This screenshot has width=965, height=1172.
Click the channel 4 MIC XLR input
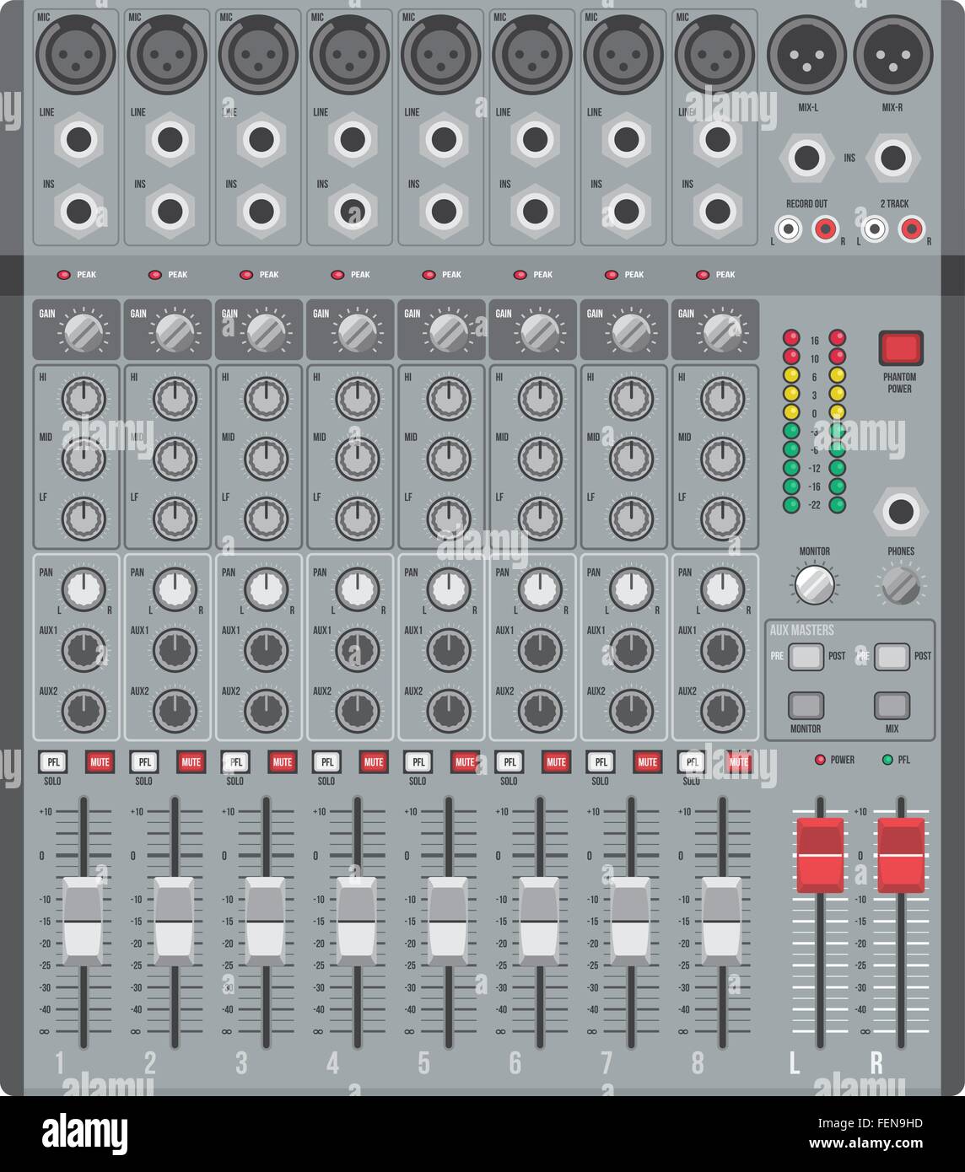point(349,54)
